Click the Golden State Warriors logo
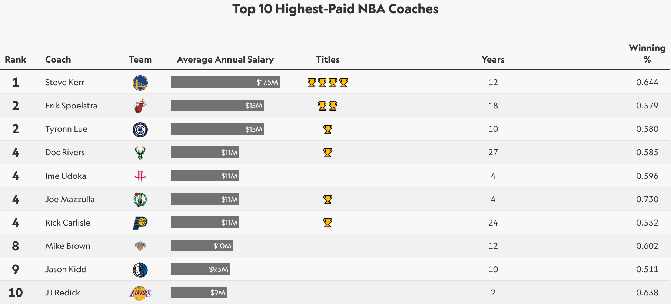The height and width of the screenshot is (304, 671). click(x=140, y=83)
